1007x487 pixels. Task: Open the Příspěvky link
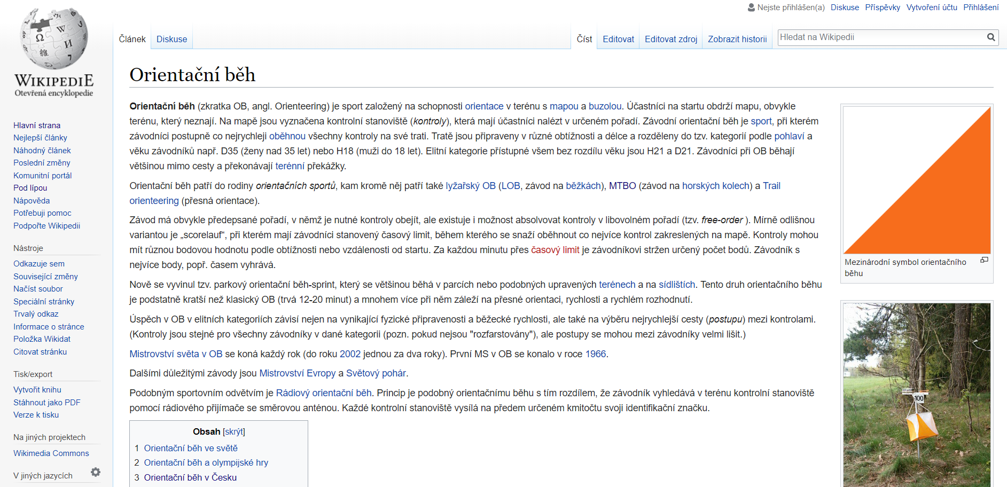(x=883, y=7)
